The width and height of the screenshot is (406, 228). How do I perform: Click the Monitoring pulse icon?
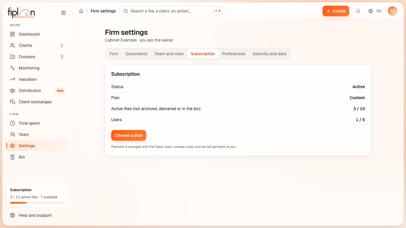[x=12, y=68]
